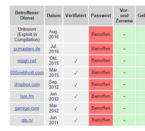
Task: Click the Datum column header
Action: 54,15
